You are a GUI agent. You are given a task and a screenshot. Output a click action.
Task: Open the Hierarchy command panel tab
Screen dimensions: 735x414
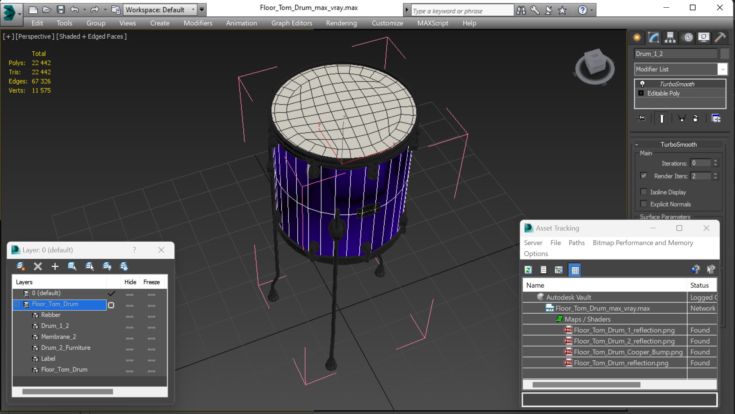click(x=670, y=37)
